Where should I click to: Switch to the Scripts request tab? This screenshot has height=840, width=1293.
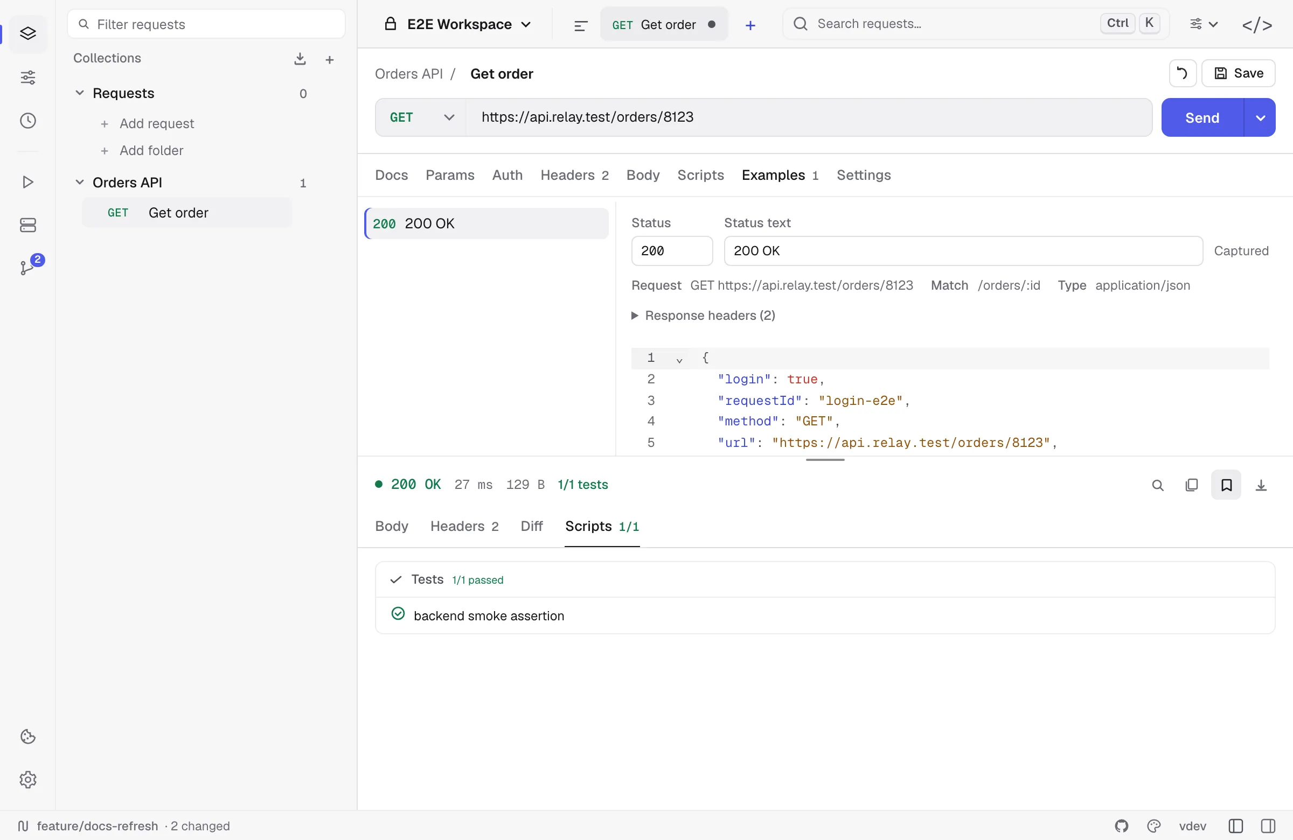(x=700, y=175)
